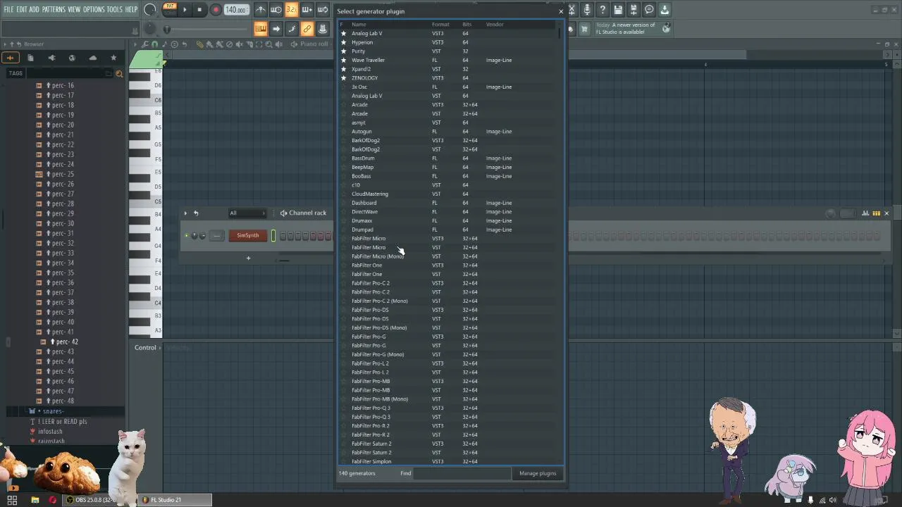Stop playback with the stop button
The image size is (902, 507).
tap(199, 10)
